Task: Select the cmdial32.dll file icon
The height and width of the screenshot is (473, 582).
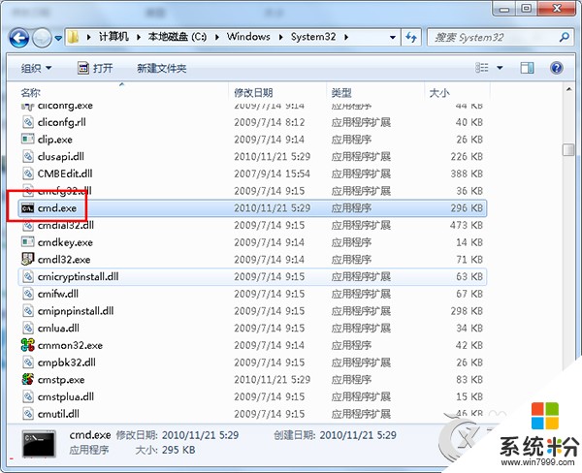Action: tap(28, 225)
